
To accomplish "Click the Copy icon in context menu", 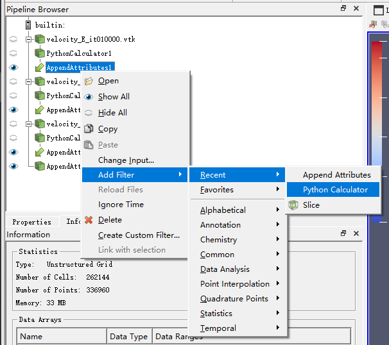I will coord(89,129).
